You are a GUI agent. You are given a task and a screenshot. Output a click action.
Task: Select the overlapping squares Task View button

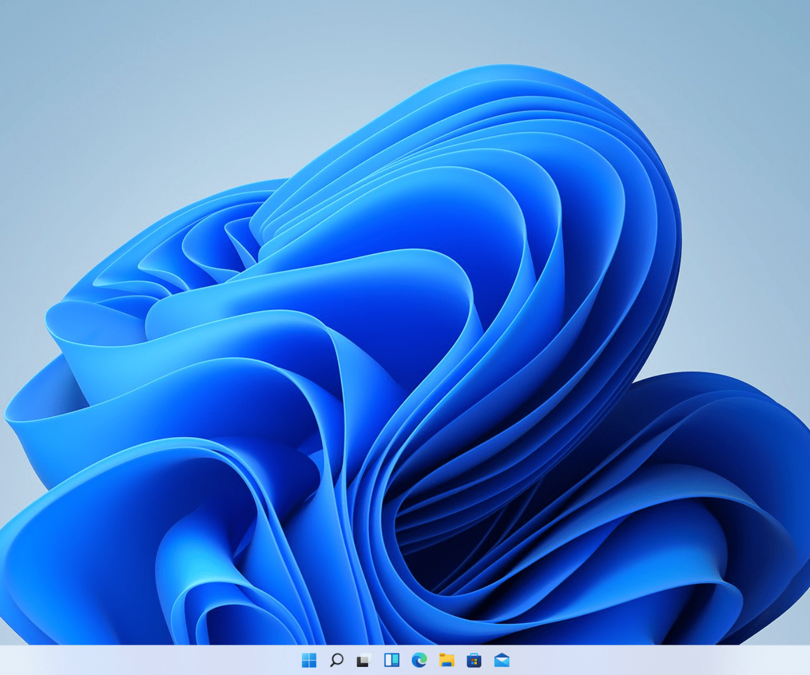[364, 660]
